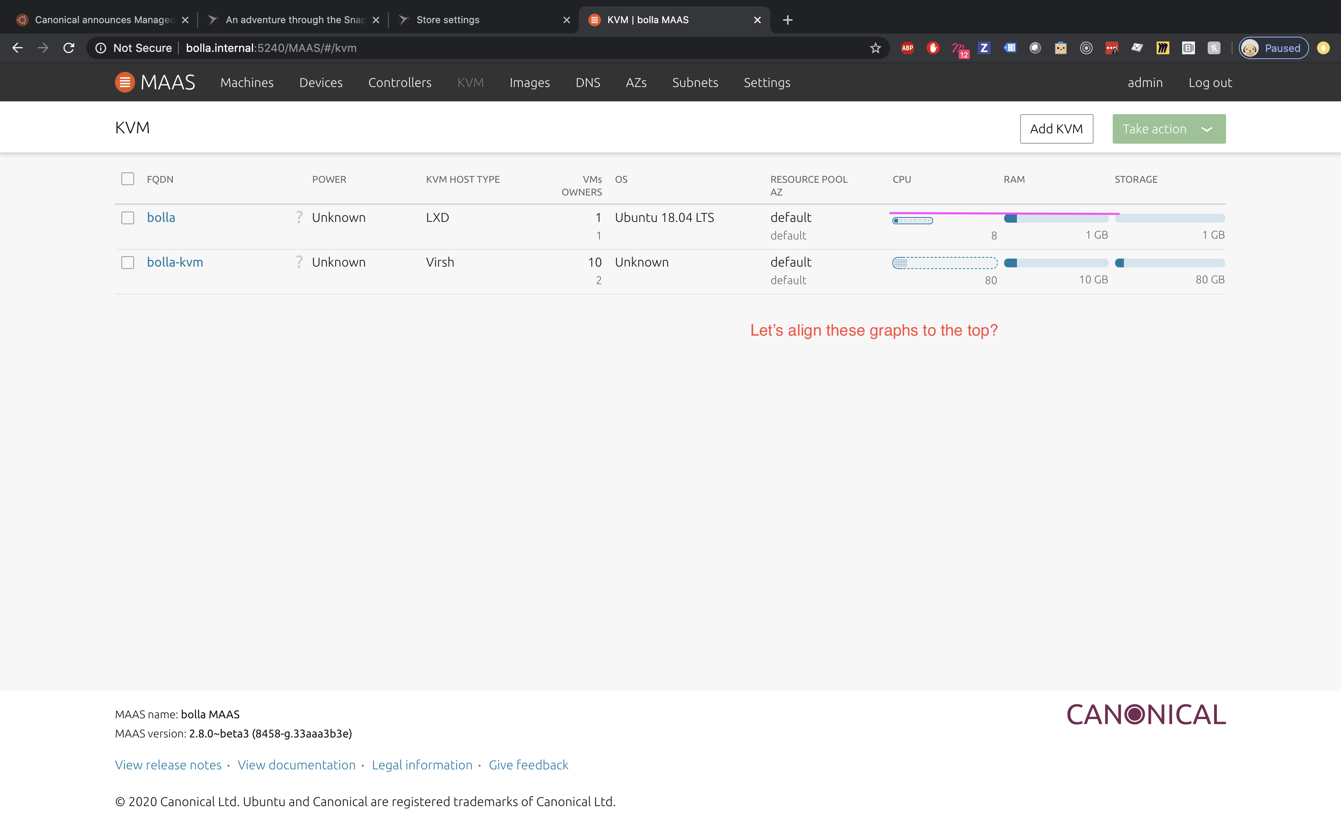Click the Add KVM button
Viewport: 1341px width, 838px height.
[1056, 128]
